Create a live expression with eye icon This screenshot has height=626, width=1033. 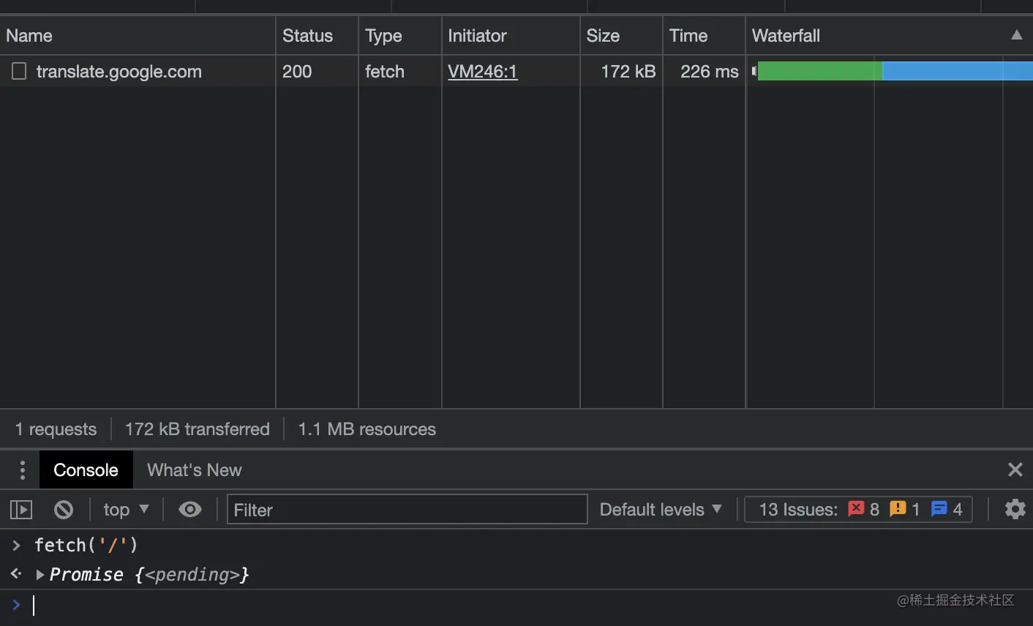coord(190,509)
